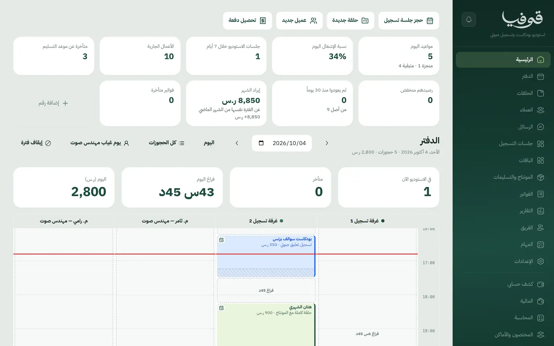The height and width of the screenshot is (346, 554).
Task: Open مواعيد اليوم stat card
Action: coord(399,56)
